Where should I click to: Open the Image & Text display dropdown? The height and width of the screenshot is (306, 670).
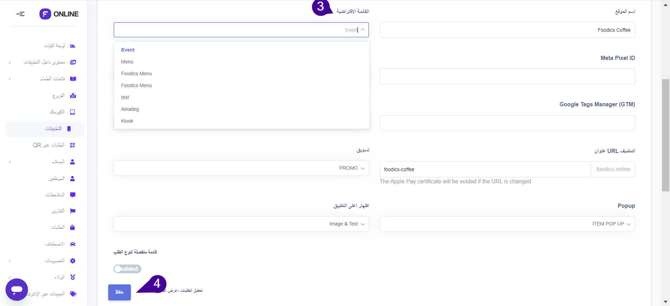[x=241, y=224]
